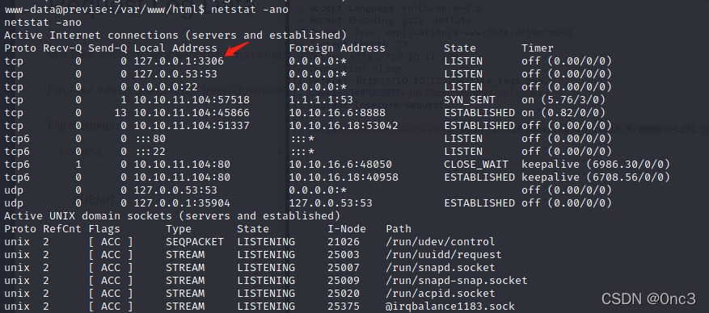Click the Flags column header
This screenshot has height=313, width=709.
(x=104, y=229)
